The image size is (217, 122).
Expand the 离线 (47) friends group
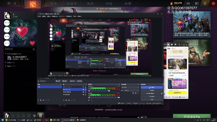6,66
